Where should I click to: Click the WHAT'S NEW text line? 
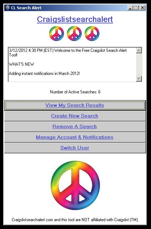(x=22, y=64)
